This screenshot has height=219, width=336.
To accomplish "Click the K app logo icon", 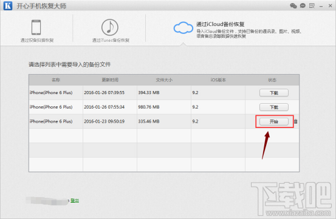I will (8, 6).
